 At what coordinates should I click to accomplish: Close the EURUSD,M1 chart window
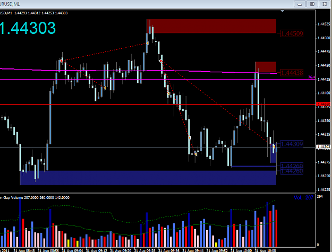[325, 4]
